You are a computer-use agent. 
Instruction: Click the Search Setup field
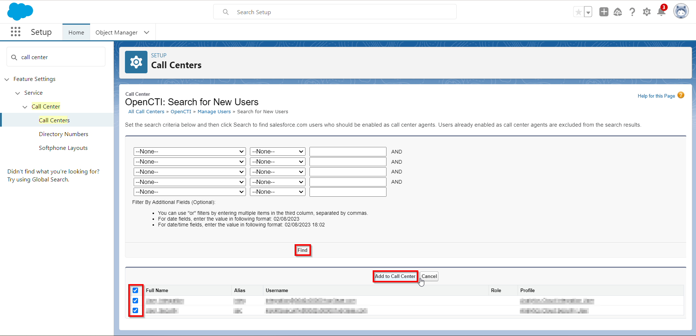point(335,12)
